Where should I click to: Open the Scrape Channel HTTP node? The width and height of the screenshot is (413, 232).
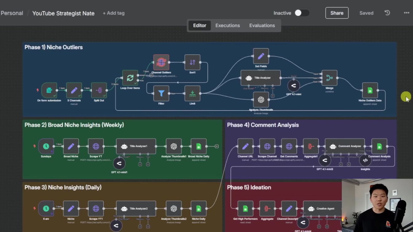267,146
